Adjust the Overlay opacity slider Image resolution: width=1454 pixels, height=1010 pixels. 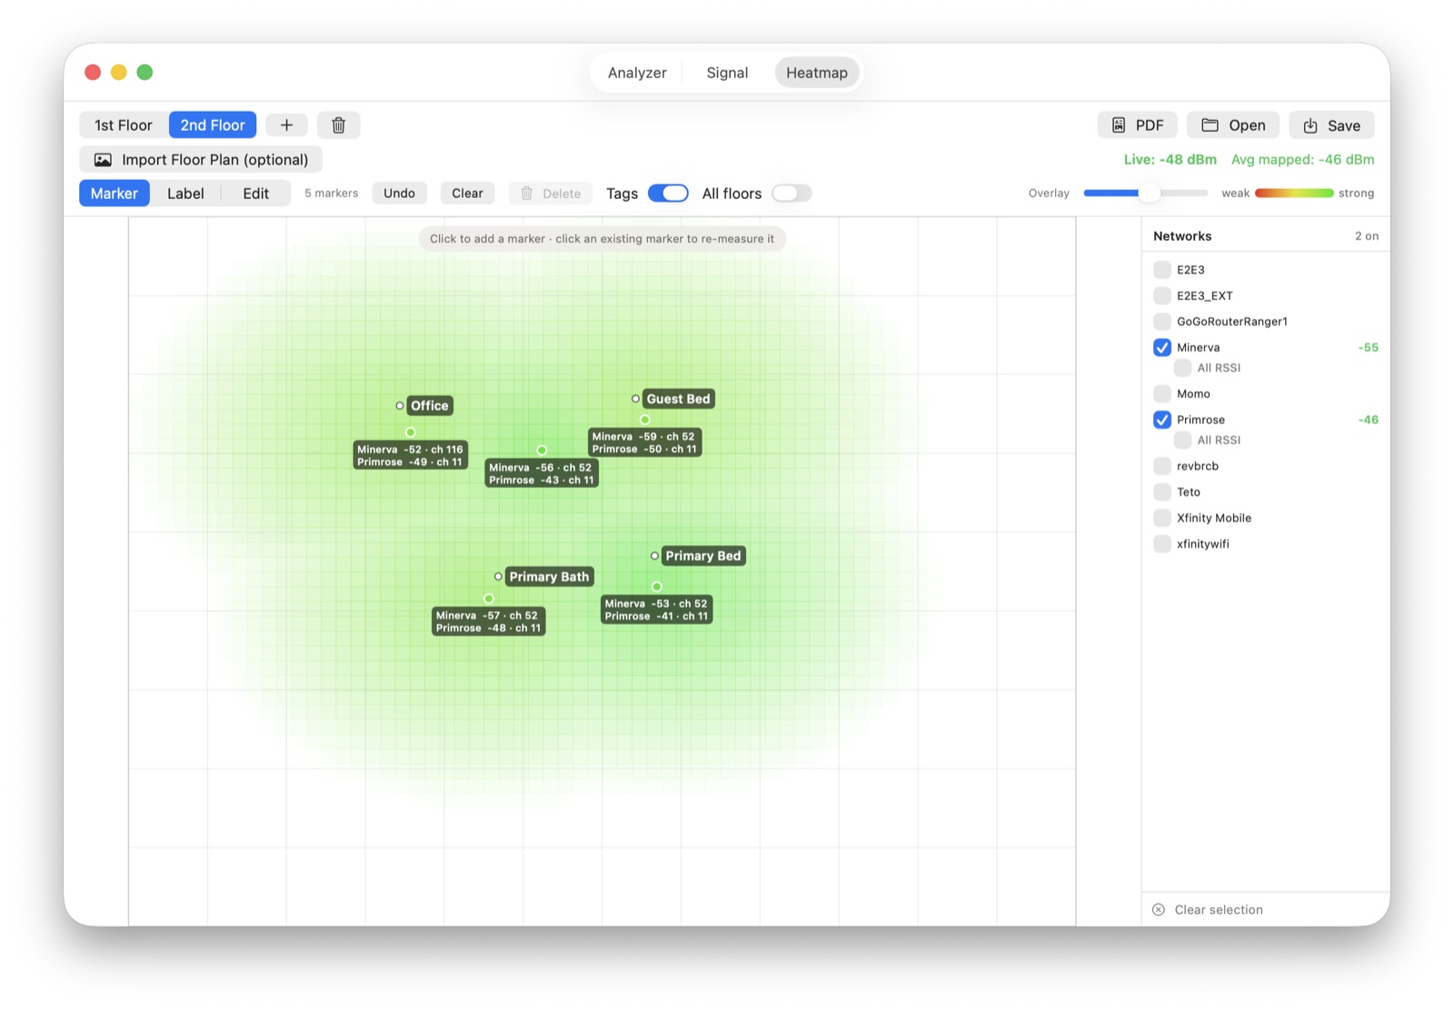pos(1145,193)
